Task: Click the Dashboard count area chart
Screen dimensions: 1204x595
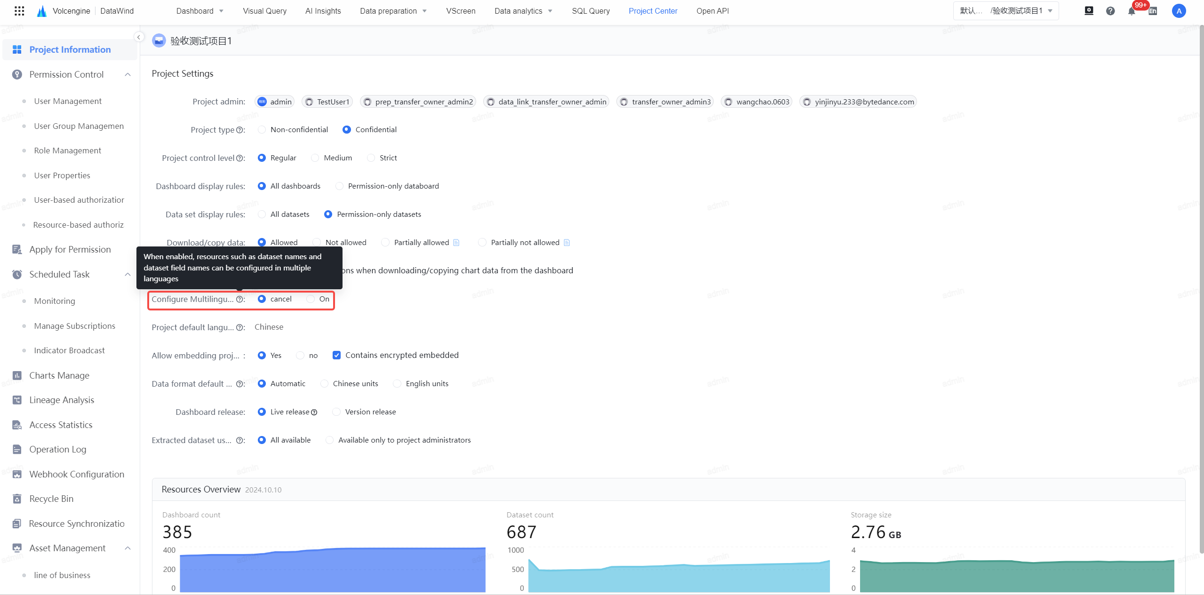Action: pyautogui.click(x=333, y=569)
